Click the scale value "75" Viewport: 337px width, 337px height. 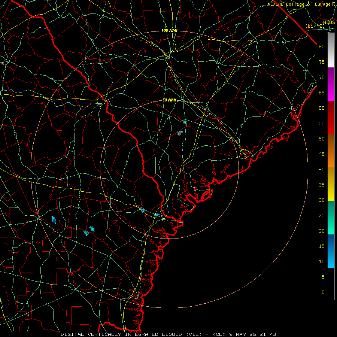[x=322, y=62]
